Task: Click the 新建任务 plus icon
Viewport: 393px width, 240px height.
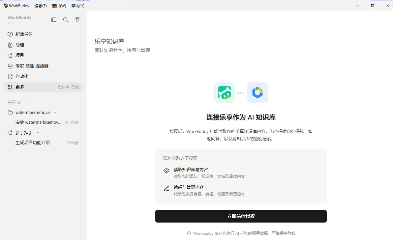Action: pos(10,34)
